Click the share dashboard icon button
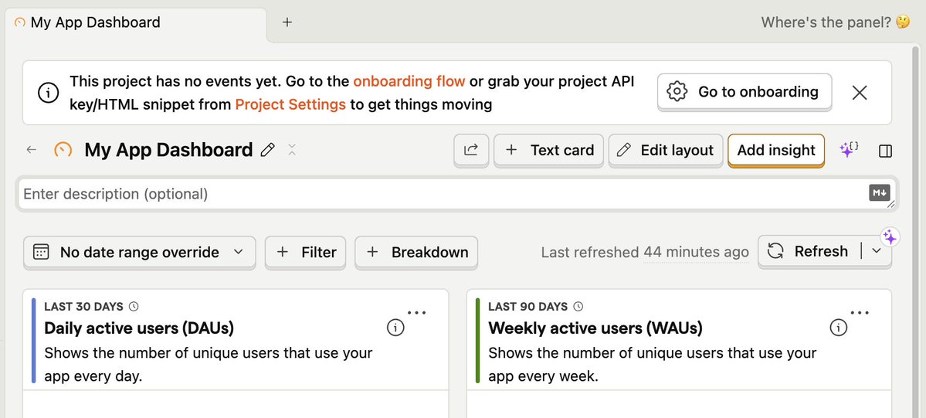Image resolution: width=926 pixels, height=418 pixels. pyautogui.click(x=471, y=150)
